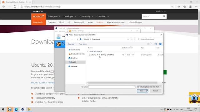The image size is (200, 112).
Task: Click the browser address bar URL
Action: click(x=42, y=7)
